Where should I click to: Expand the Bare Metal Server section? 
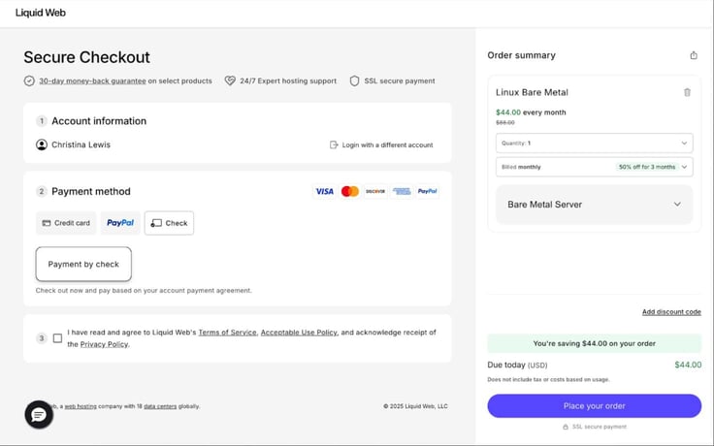point(595,205)
